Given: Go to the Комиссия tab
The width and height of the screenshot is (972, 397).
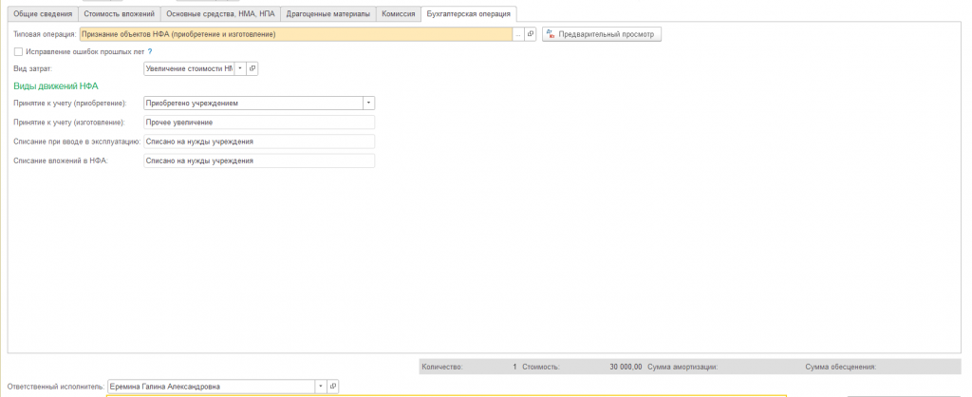Looking at the screenshot, I should point(398,13).
